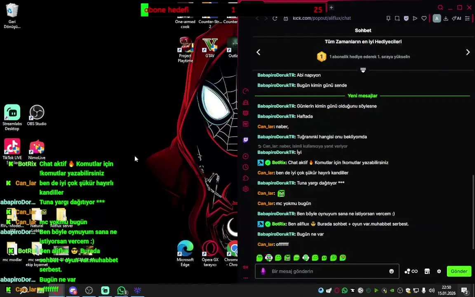Open WhatsApp in the taskbar
This screenshot has width=475, height=297.
[122, 290]
